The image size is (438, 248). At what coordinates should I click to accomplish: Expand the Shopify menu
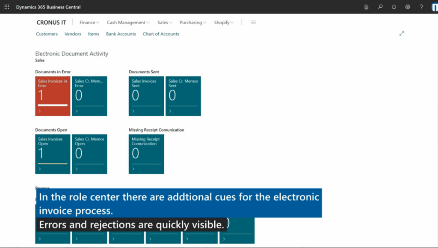tap(224, 23)
